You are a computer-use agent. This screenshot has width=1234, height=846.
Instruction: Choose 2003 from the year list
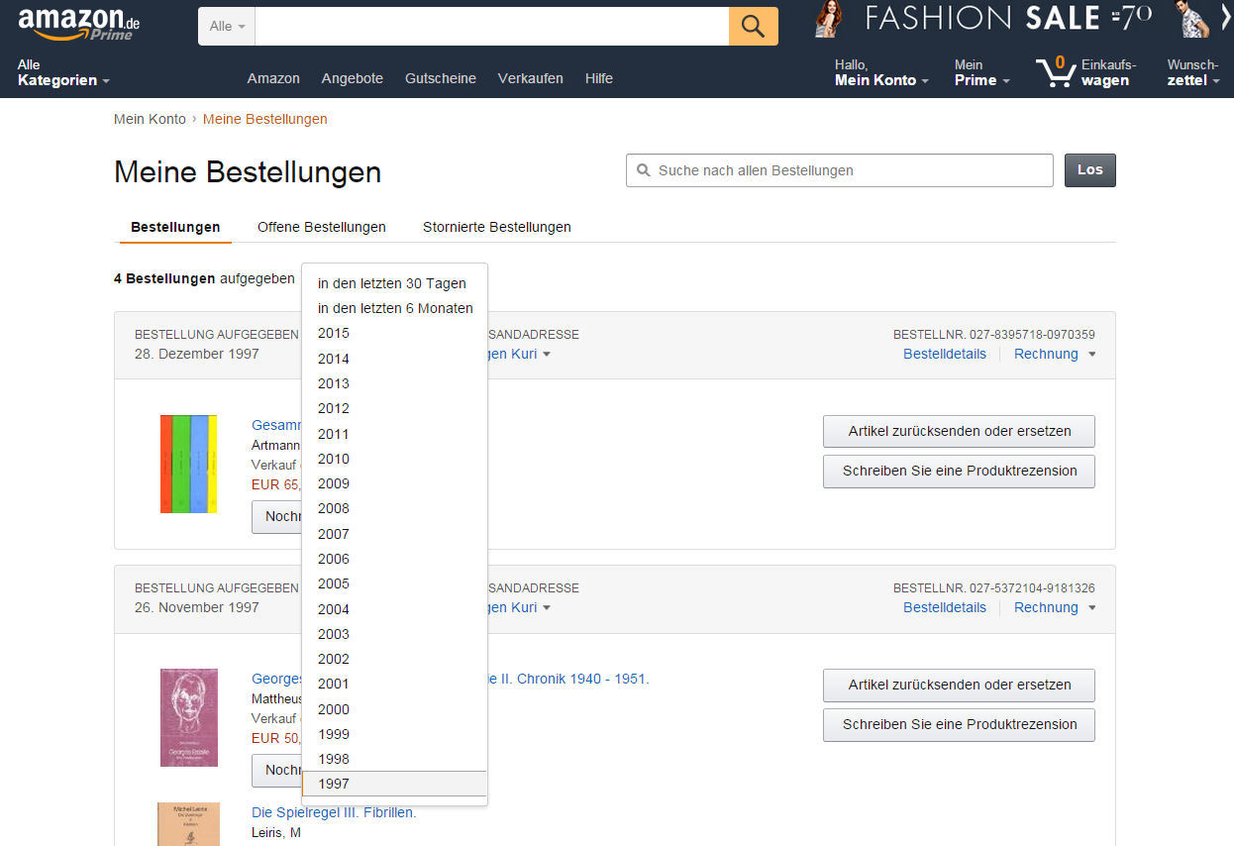point(395,634)
